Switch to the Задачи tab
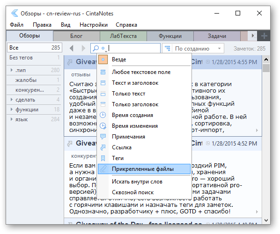280x234 pixels. 217,36
